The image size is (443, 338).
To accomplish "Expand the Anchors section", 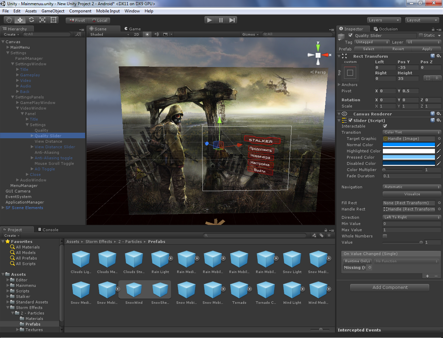I will pyautogui.click(x=339, y=85).
